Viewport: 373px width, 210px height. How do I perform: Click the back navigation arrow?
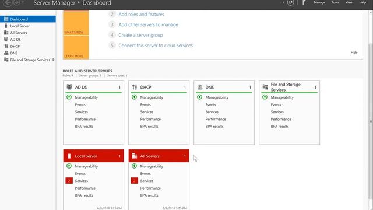[8, 2]
